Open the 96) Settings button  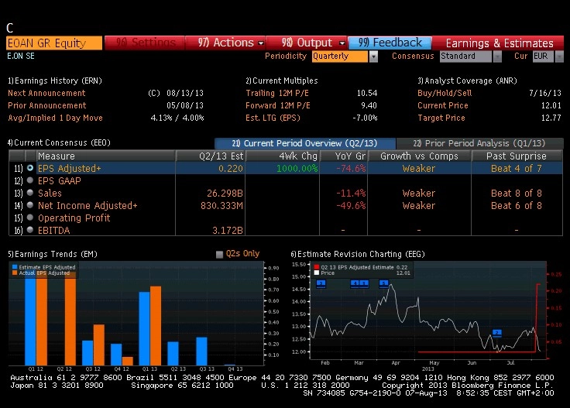(x=145, y=43)
